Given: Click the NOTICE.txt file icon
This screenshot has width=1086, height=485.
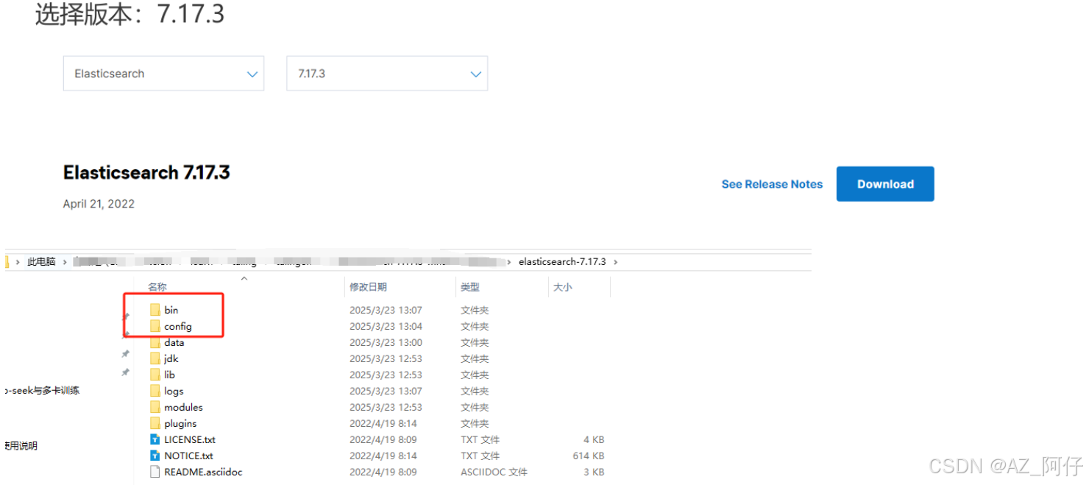Looking at the screenshot, I should tap(155, 456).
